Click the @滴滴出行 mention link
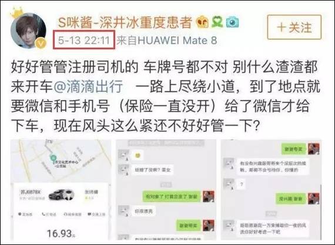 click(x=88, y=86)
